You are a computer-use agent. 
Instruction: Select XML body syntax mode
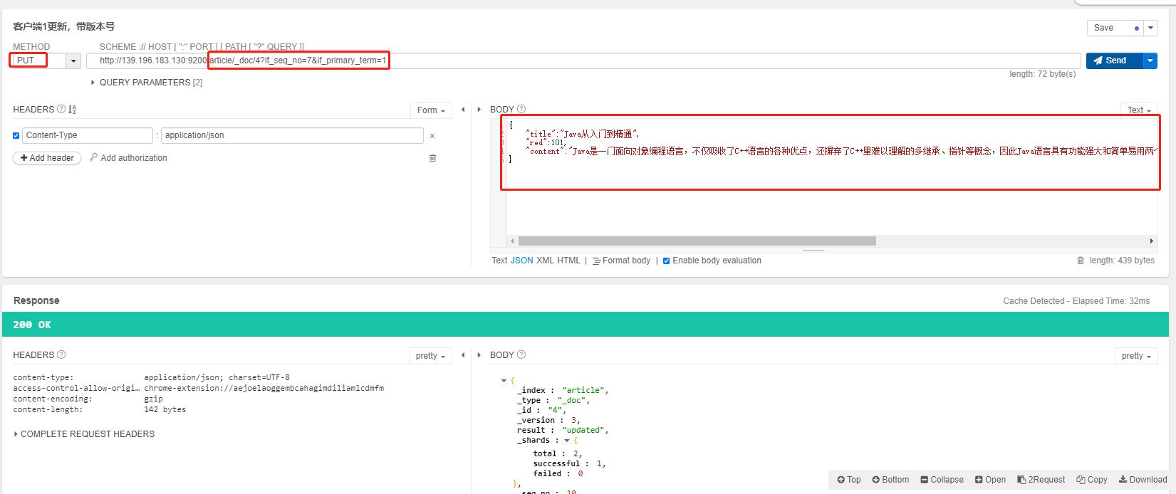[545, 261]
